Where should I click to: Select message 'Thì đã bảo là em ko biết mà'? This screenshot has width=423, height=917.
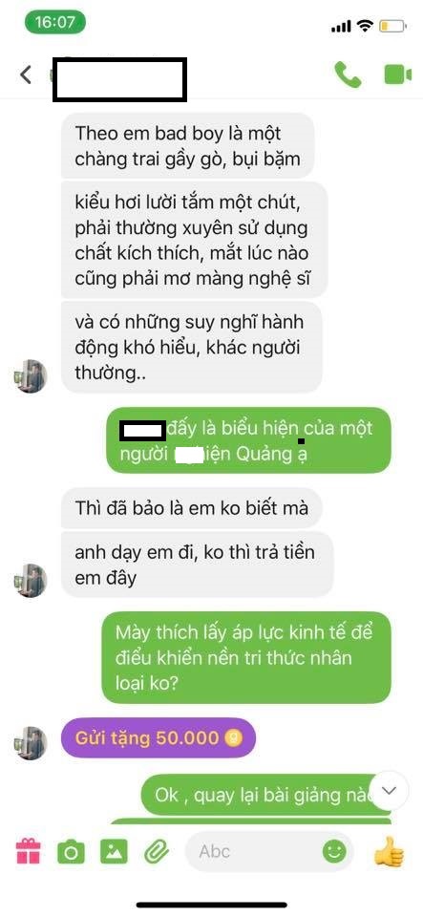tap(192, 507)
